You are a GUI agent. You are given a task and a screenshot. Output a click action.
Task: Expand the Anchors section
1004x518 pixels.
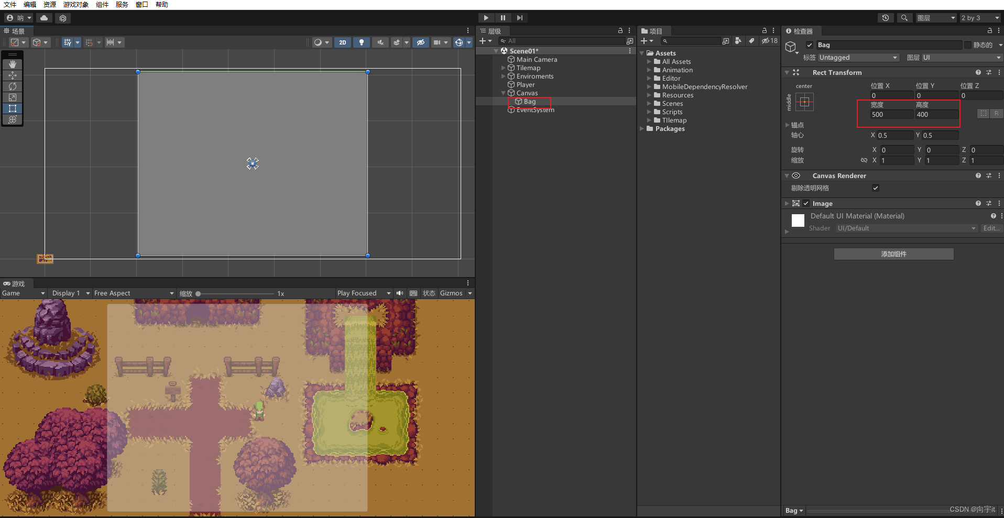click(787, 125)
